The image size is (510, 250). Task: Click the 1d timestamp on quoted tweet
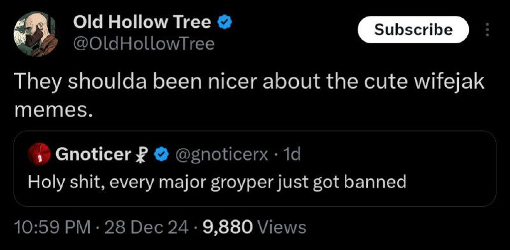293,155
